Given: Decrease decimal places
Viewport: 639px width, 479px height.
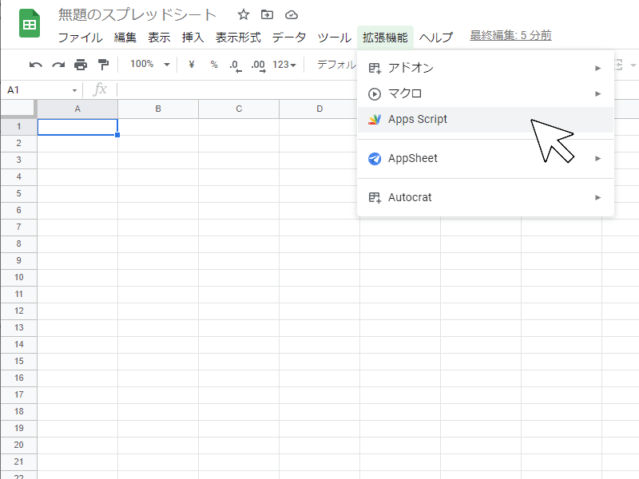Looking at the screenshot, I should coord(236,65).
